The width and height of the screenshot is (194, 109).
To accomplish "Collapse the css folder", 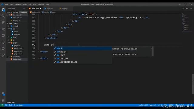I will [9, 29].
